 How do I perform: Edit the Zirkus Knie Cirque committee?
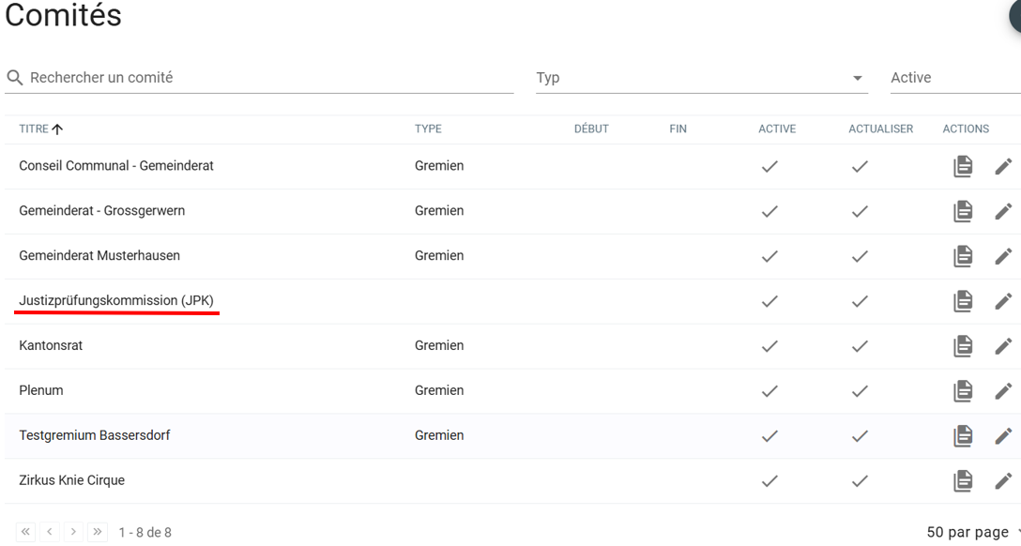(x=1003, y=481)
